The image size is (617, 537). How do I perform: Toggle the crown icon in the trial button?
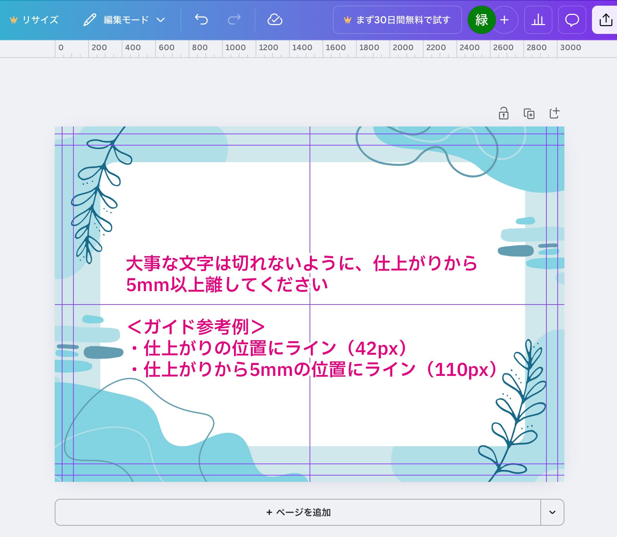(x=348, y=20)
